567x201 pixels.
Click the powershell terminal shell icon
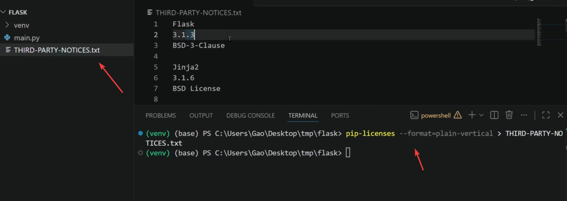pos(414,115)
